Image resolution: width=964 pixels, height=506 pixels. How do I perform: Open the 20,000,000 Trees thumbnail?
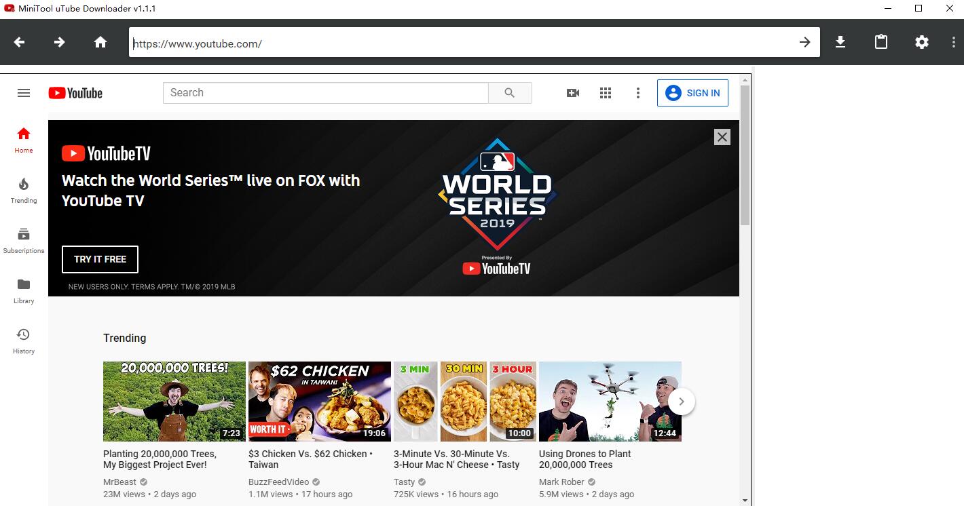[x=174, y=402]
